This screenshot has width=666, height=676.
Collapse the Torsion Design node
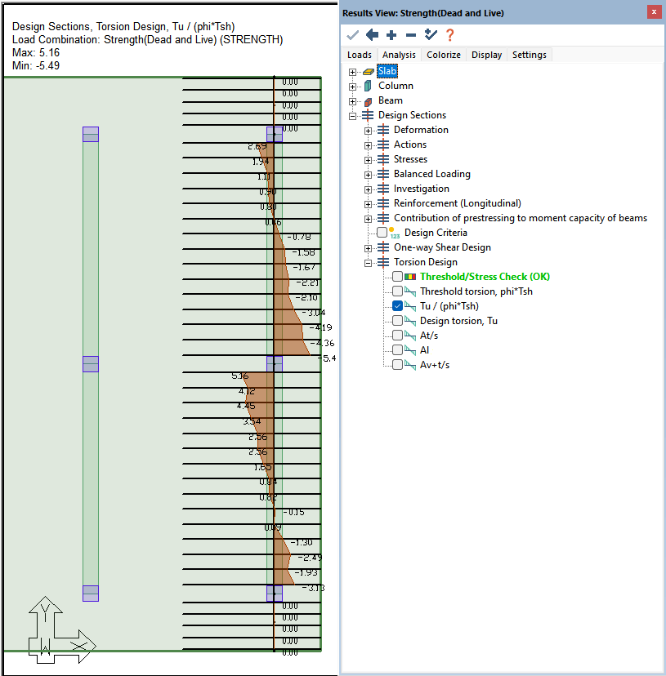[368, 263]
